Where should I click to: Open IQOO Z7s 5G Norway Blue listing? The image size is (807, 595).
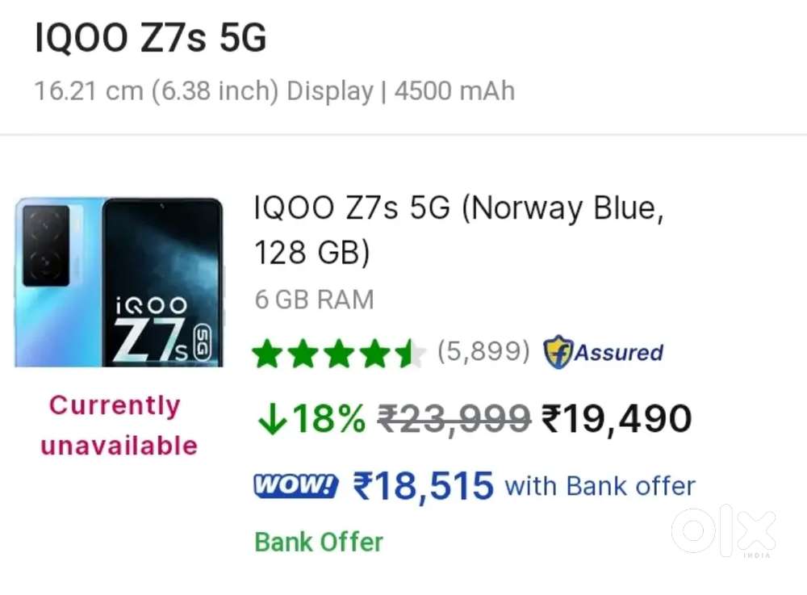(x=458, y=230)
